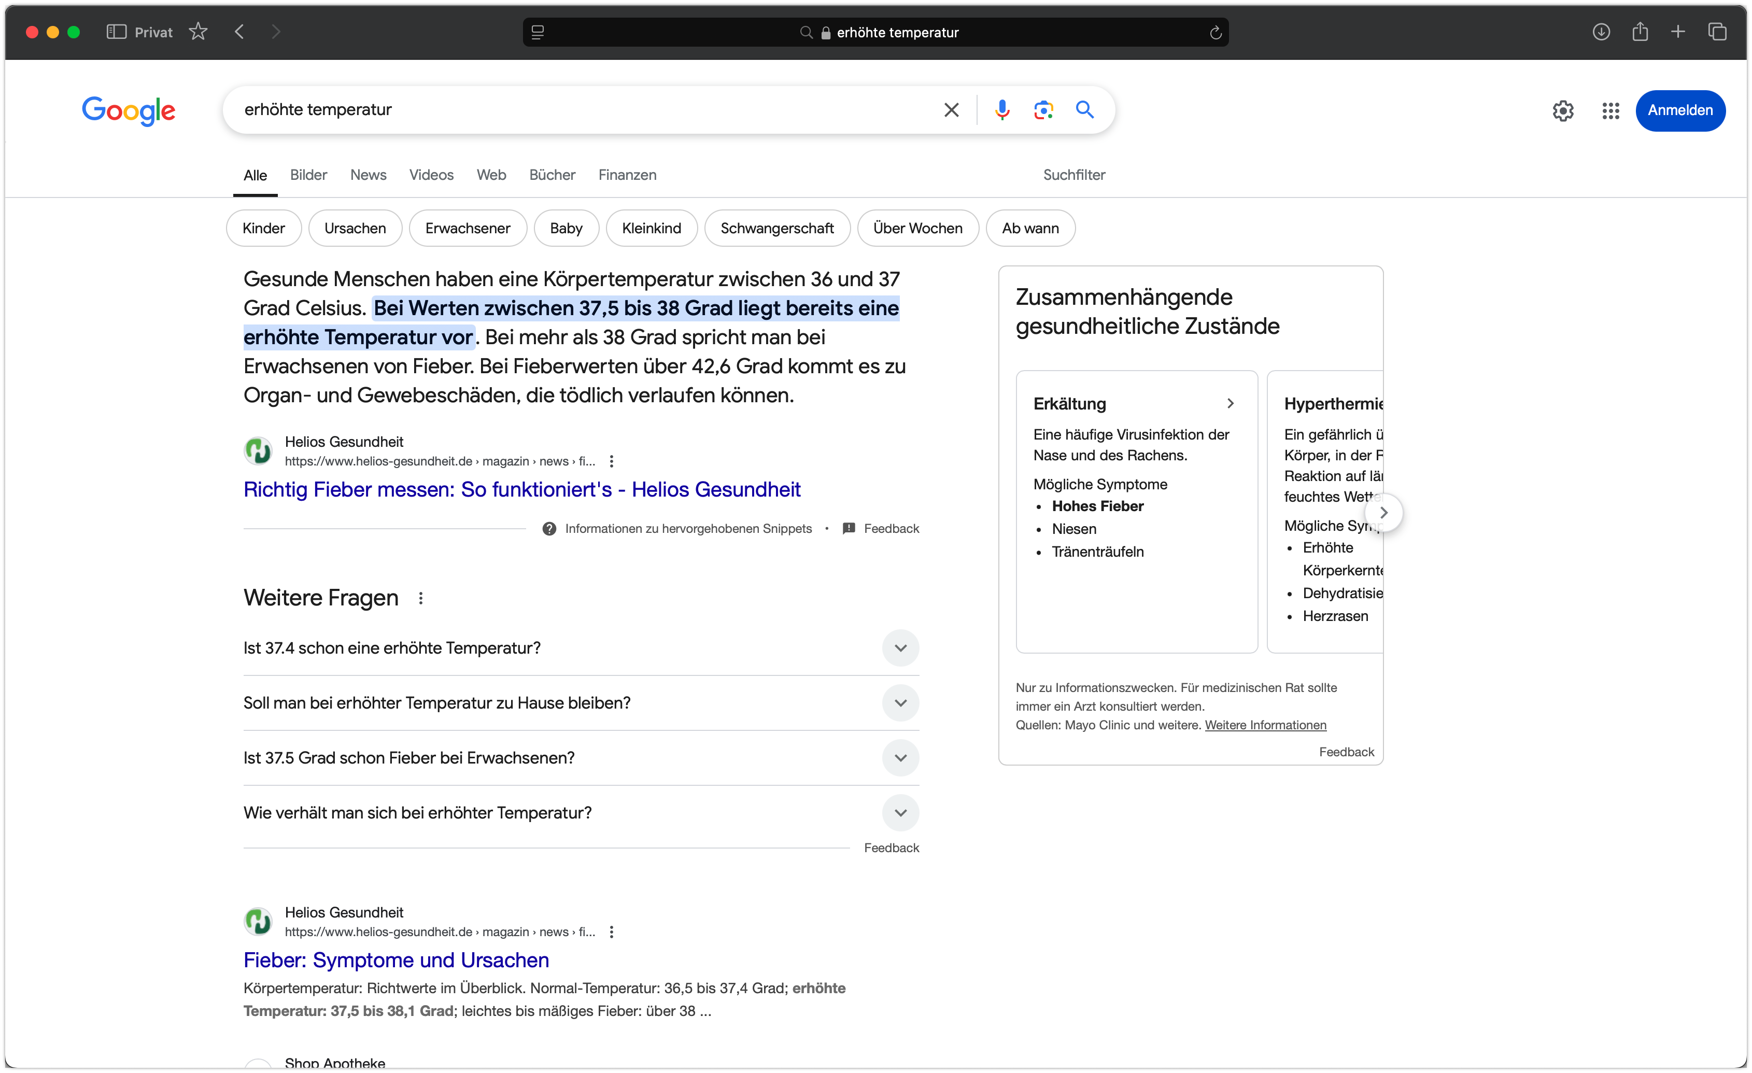Click the Anmelden button
Viewport: 1752px width, 1073px height.
pyautogui.click(x=1680, y=111)
